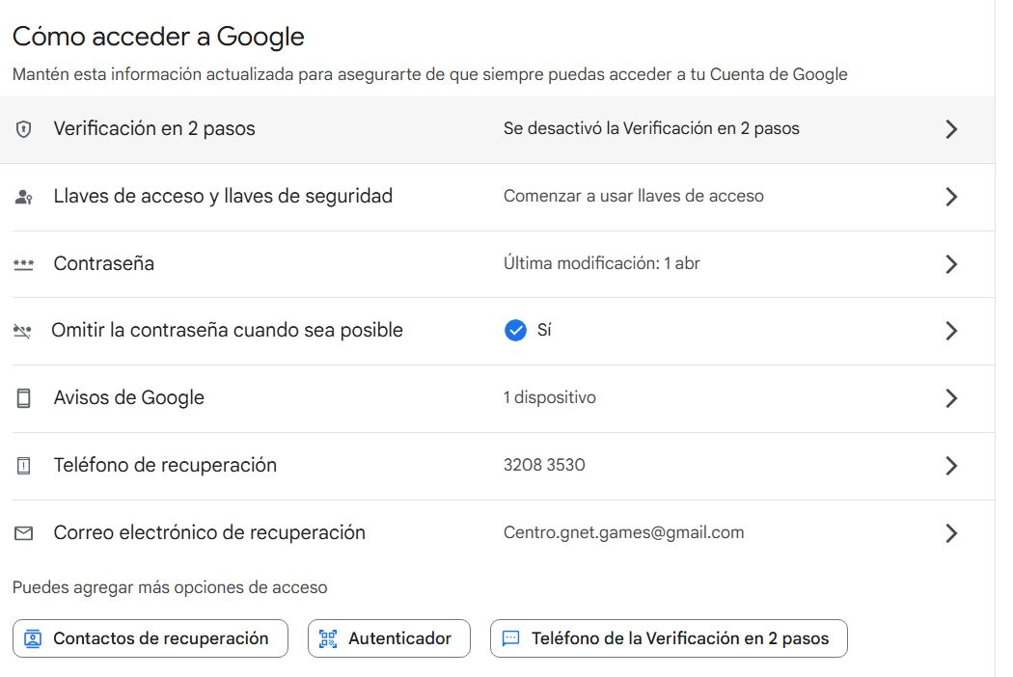Click the password dots icon next to Contraseña
This screenshot has width=1013, height=677.
[x=23, y=264]
